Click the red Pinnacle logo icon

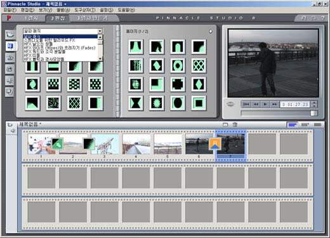(x=9, y=18)
